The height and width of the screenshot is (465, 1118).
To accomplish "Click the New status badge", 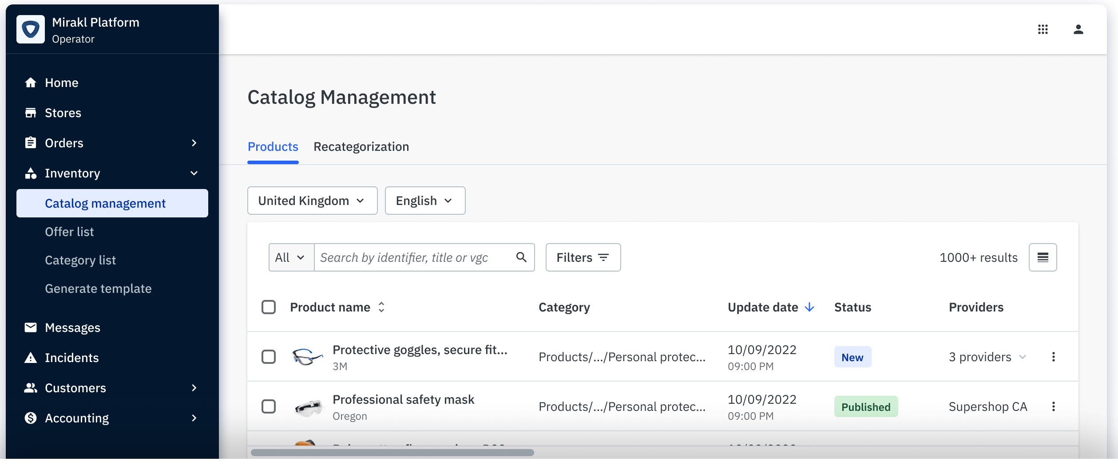I will (853, 357).
